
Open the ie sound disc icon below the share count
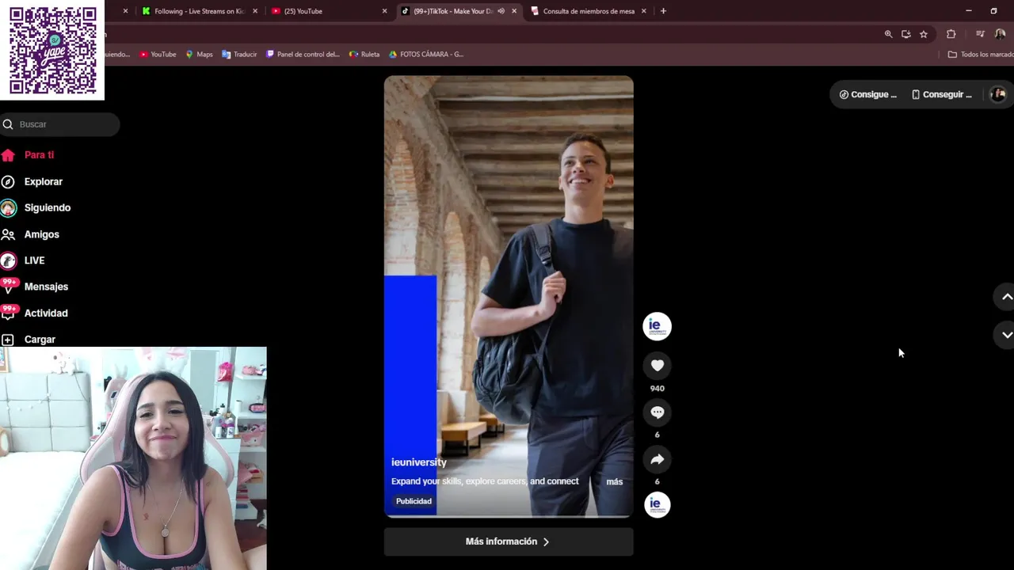click(657, 504)
